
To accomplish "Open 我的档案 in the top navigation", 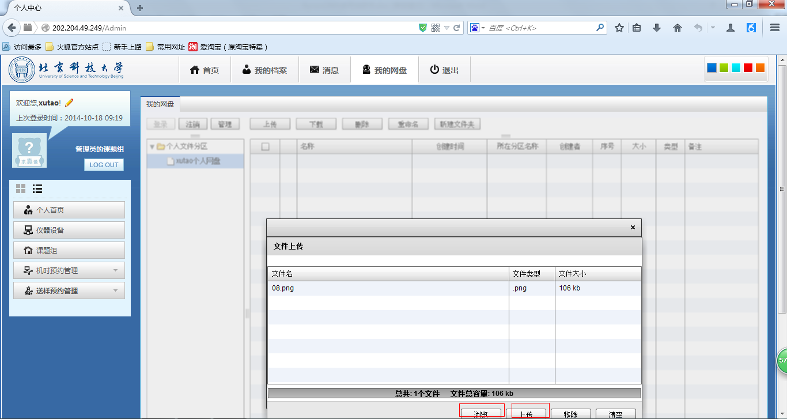I will tap(264, 70).
